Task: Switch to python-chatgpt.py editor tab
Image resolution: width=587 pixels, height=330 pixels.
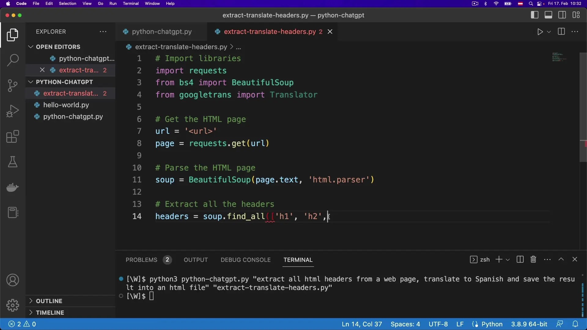Action: [x=161, y=32]
